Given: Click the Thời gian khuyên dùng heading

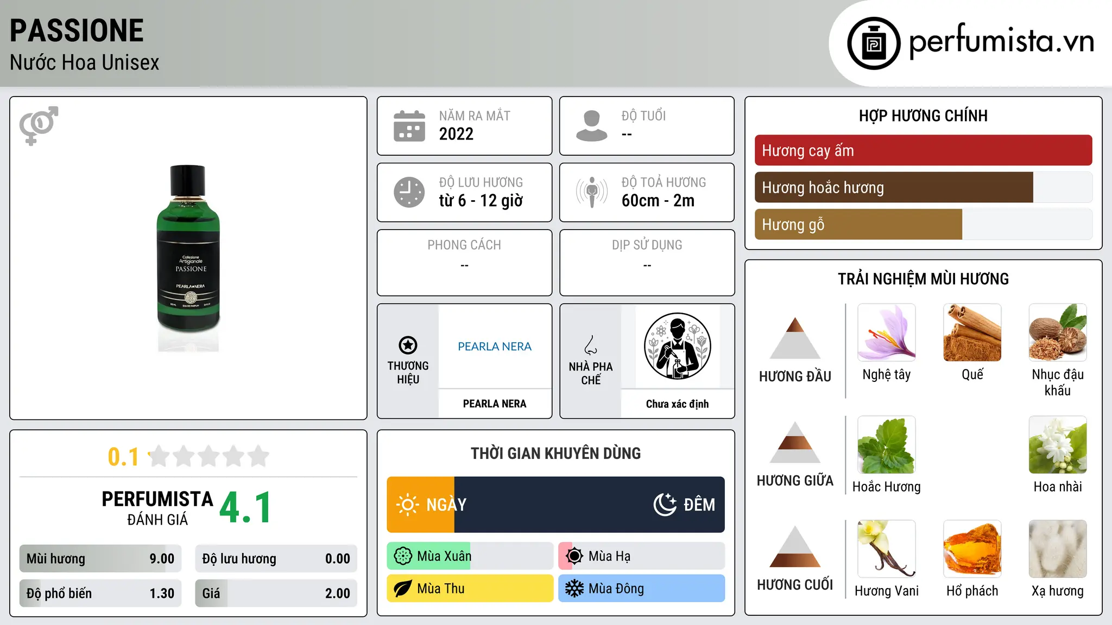Looking at the screenshot, I should click(x=555, y=453).
